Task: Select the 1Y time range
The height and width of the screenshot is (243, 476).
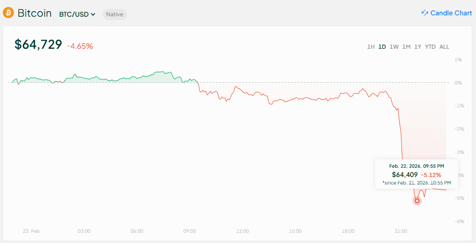Action: [418, 46]
